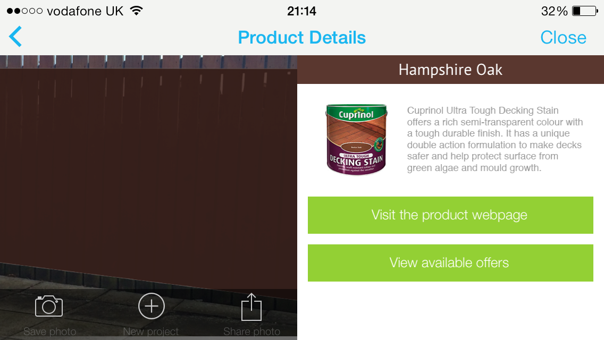Open View available offers
Image resolution: width=604 pixels, height=340 pixels.
[x=450, y=262]
